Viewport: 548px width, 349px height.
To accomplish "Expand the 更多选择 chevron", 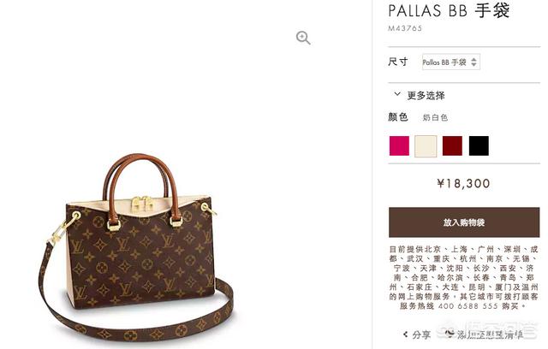I will click(397, 94).
